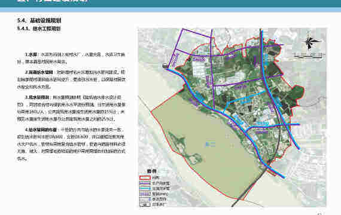Click the pipe diameter label legend symbol
The height and width of the screenshot is (215, 341).
pos(145,193)
